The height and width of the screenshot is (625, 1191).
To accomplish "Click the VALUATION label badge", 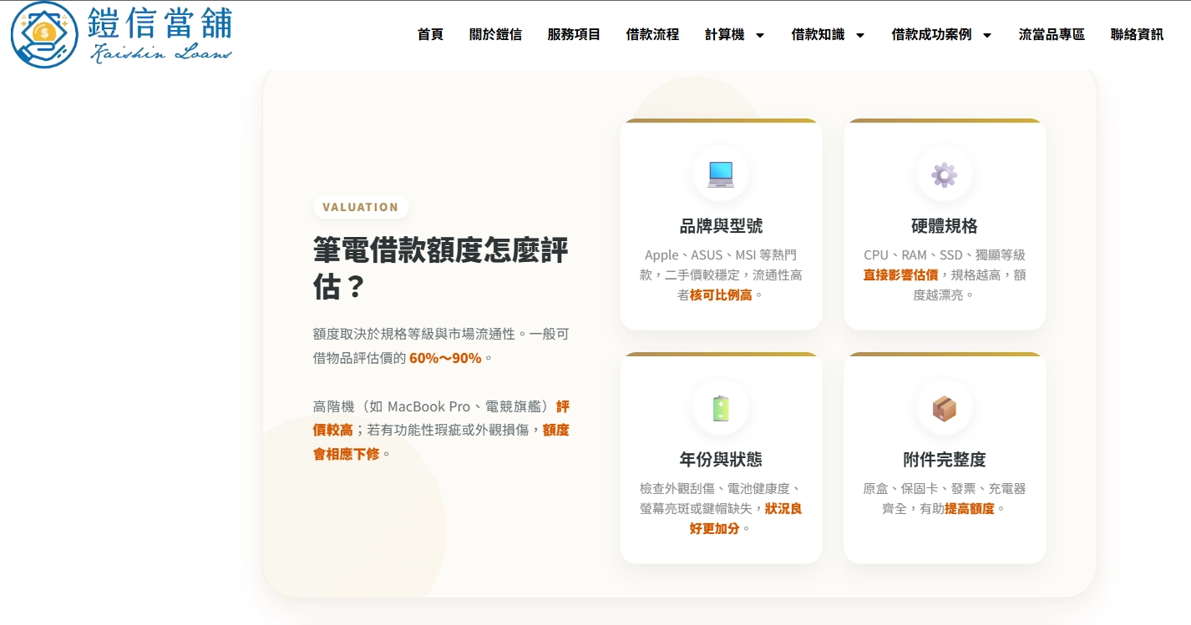I will (x=360, y=206).
